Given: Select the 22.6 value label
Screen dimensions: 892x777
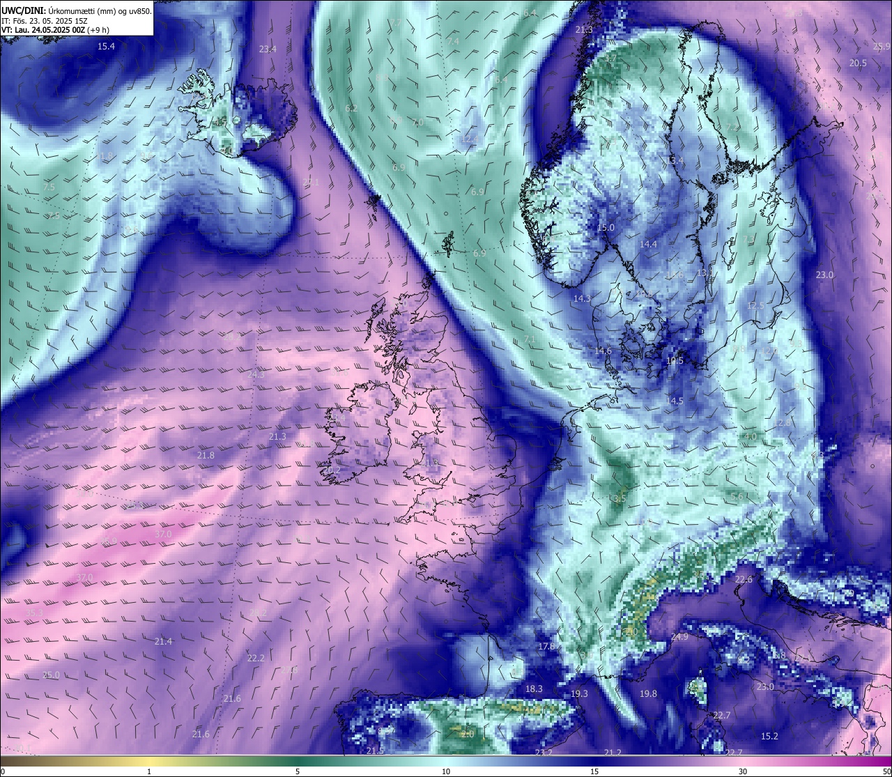Looking at the screenshot, I should click(744, 579).
